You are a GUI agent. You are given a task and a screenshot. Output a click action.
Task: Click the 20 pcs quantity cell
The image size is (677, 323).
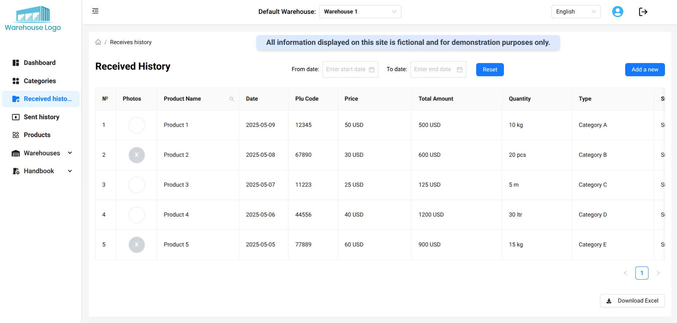[537, 155]
